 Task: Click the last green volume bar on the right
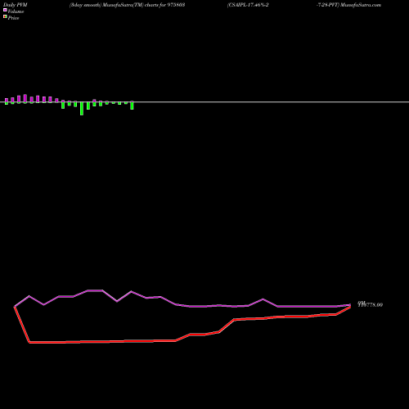pos(132,106)
